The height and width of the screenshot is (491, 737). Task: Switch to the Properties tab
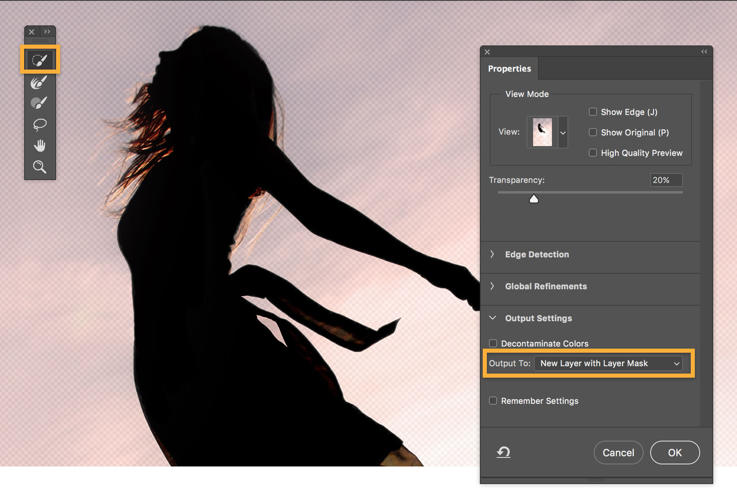(x=509, y=68)
